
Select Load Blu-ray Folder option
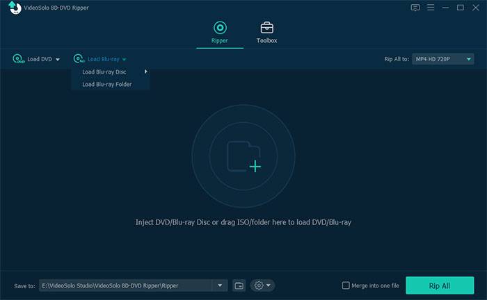[106, 85]
